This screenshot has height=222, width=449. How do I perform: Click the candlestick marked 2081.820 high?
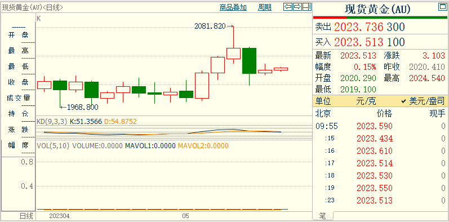[233, 54]
